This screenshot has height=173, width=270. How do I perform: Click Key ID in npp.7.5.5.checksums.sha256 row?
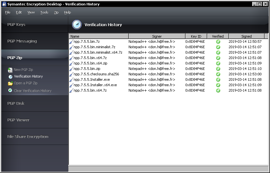[195, 74]
